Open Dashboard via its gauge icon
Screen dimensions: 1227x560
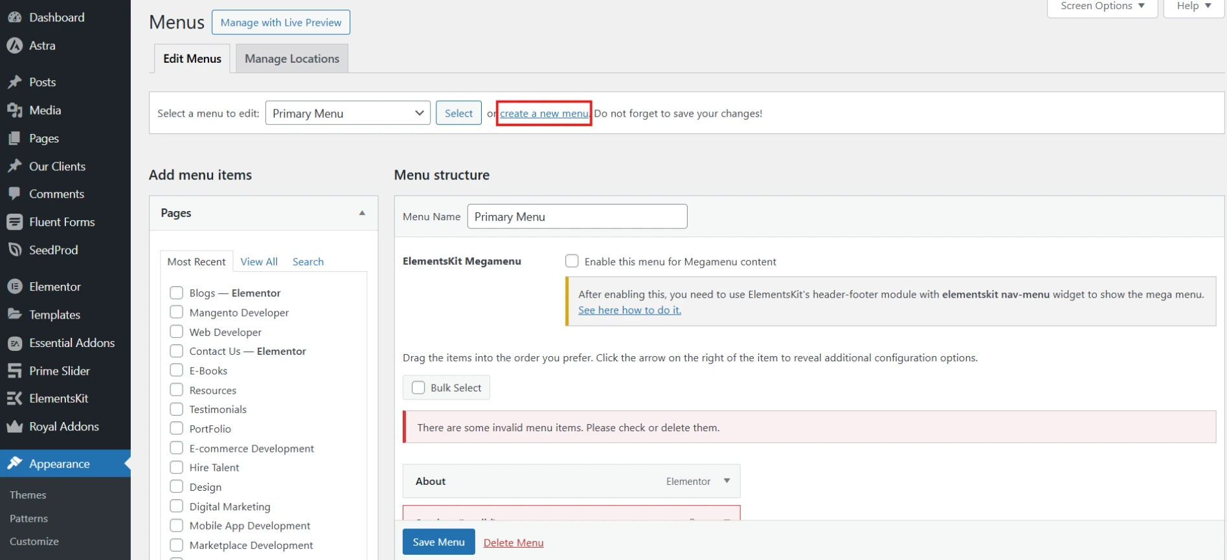(14, 17)
